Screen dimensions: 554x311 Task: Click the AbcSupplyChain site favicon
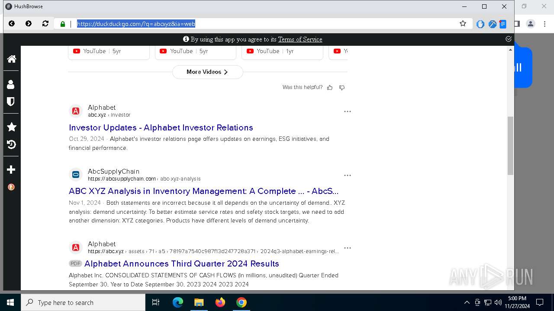[x=76, y=175]
